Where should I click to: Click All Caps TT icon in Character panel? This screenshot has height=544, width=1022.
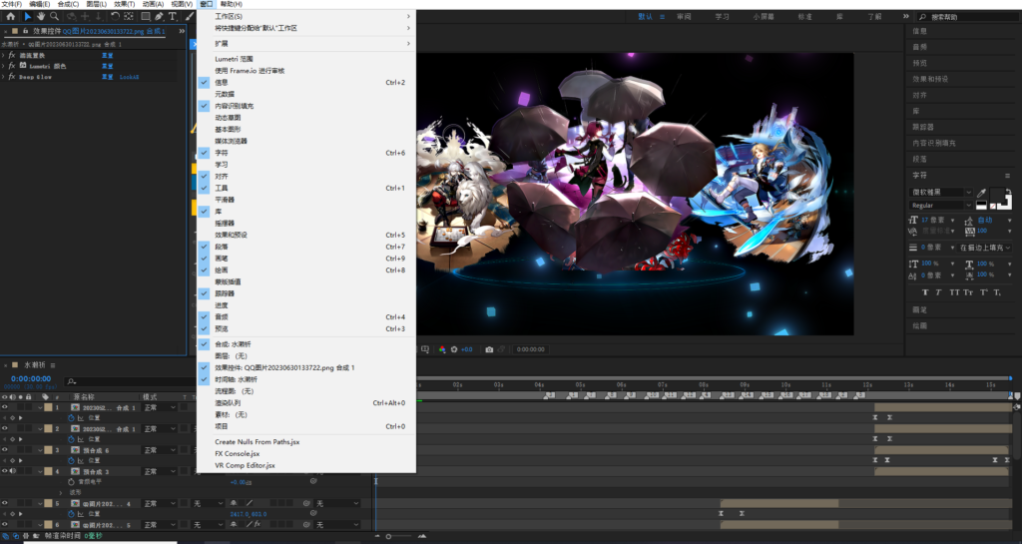[954, 292]
